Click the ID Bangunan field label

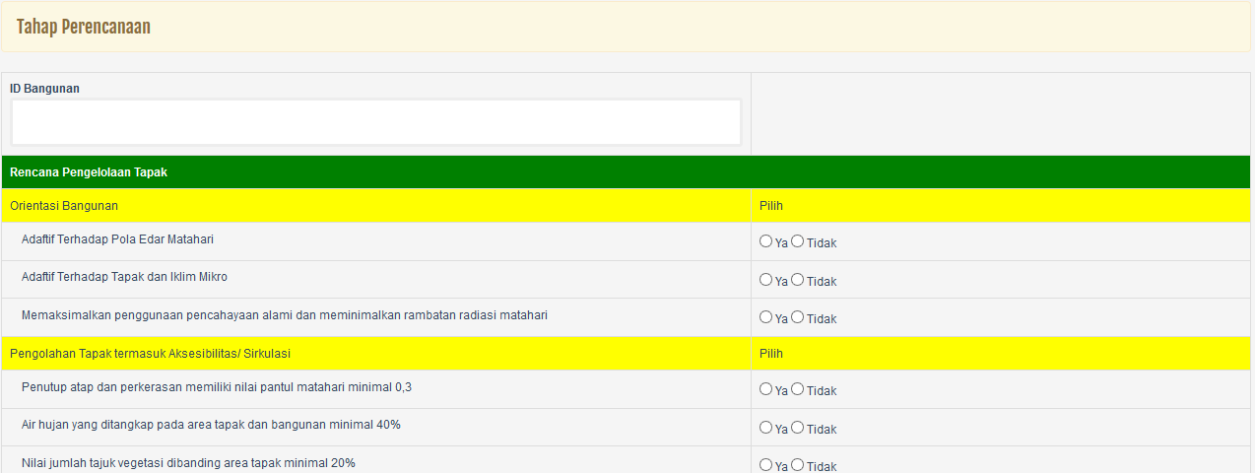[x=44, y=89]
